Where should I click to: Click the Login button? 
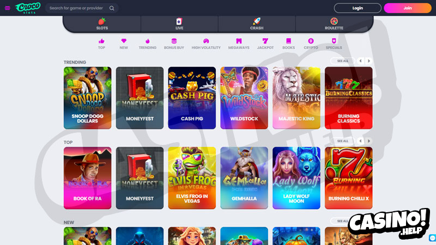[358, 8]
